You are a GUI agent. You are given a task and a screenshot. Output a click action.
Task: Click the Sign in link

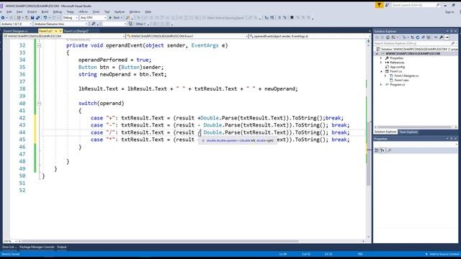(x=449, y=12)
